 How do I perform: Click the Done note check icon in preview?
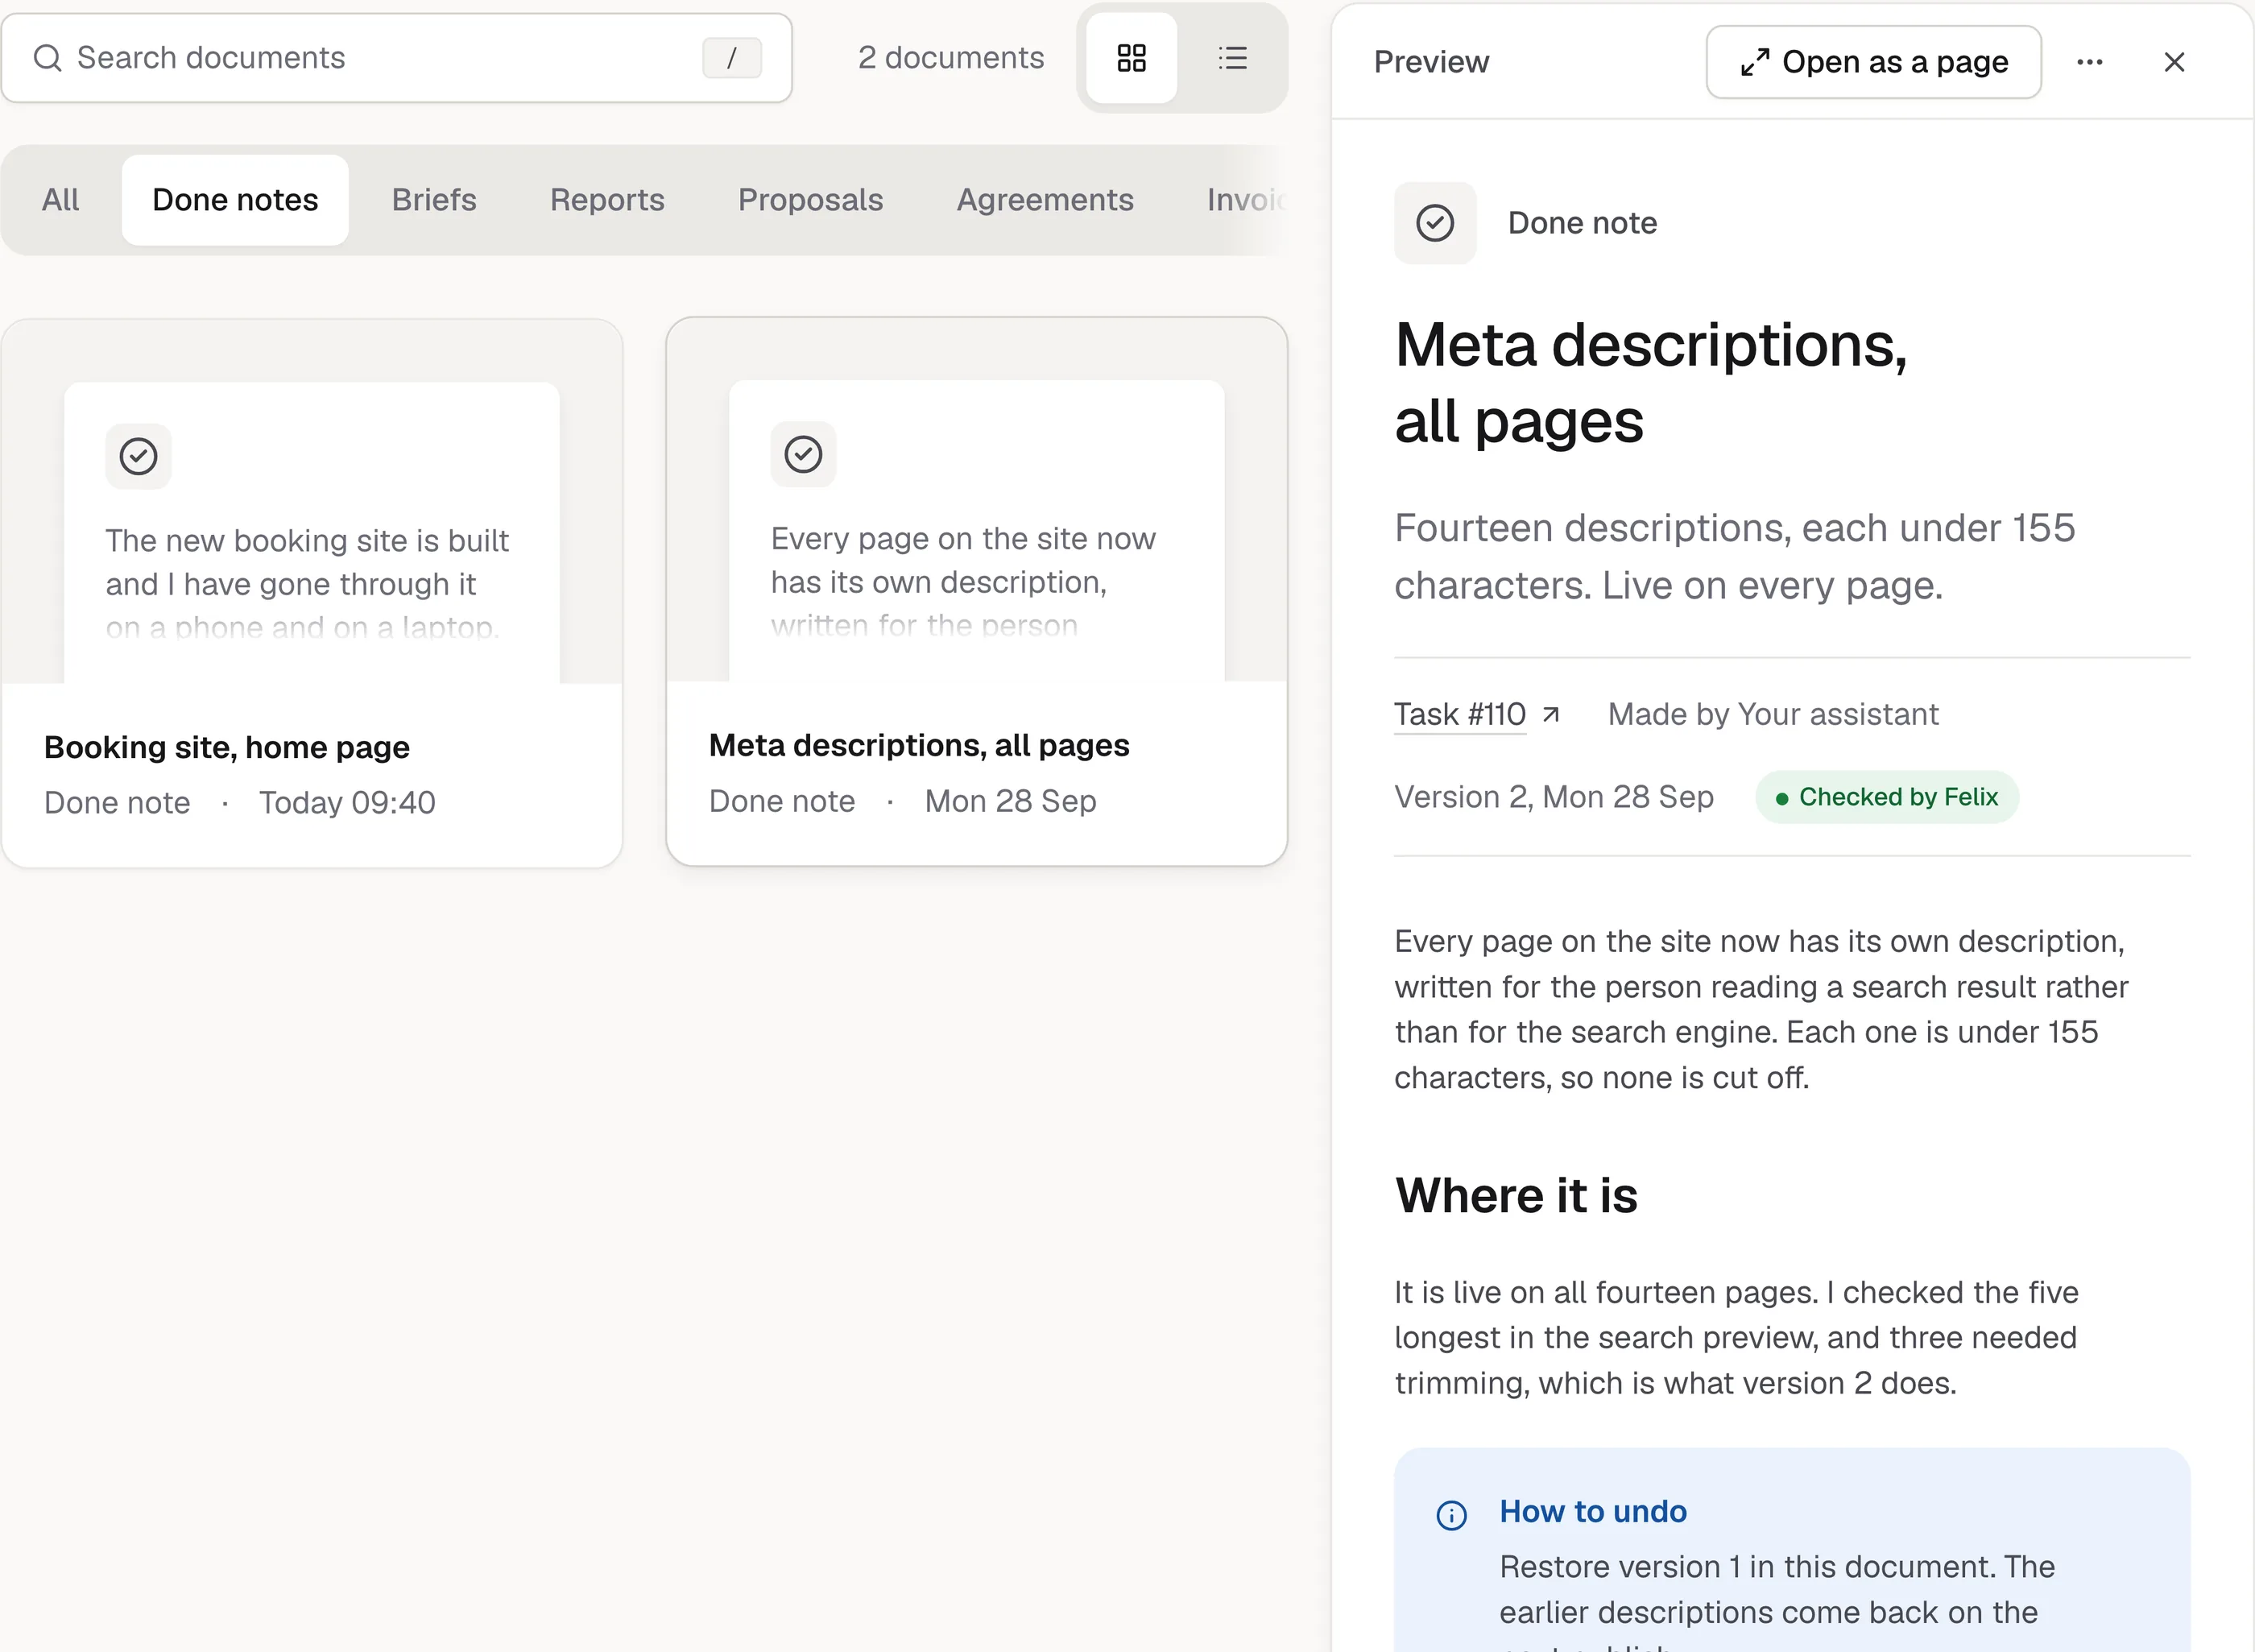click(x=1435, y=223)
